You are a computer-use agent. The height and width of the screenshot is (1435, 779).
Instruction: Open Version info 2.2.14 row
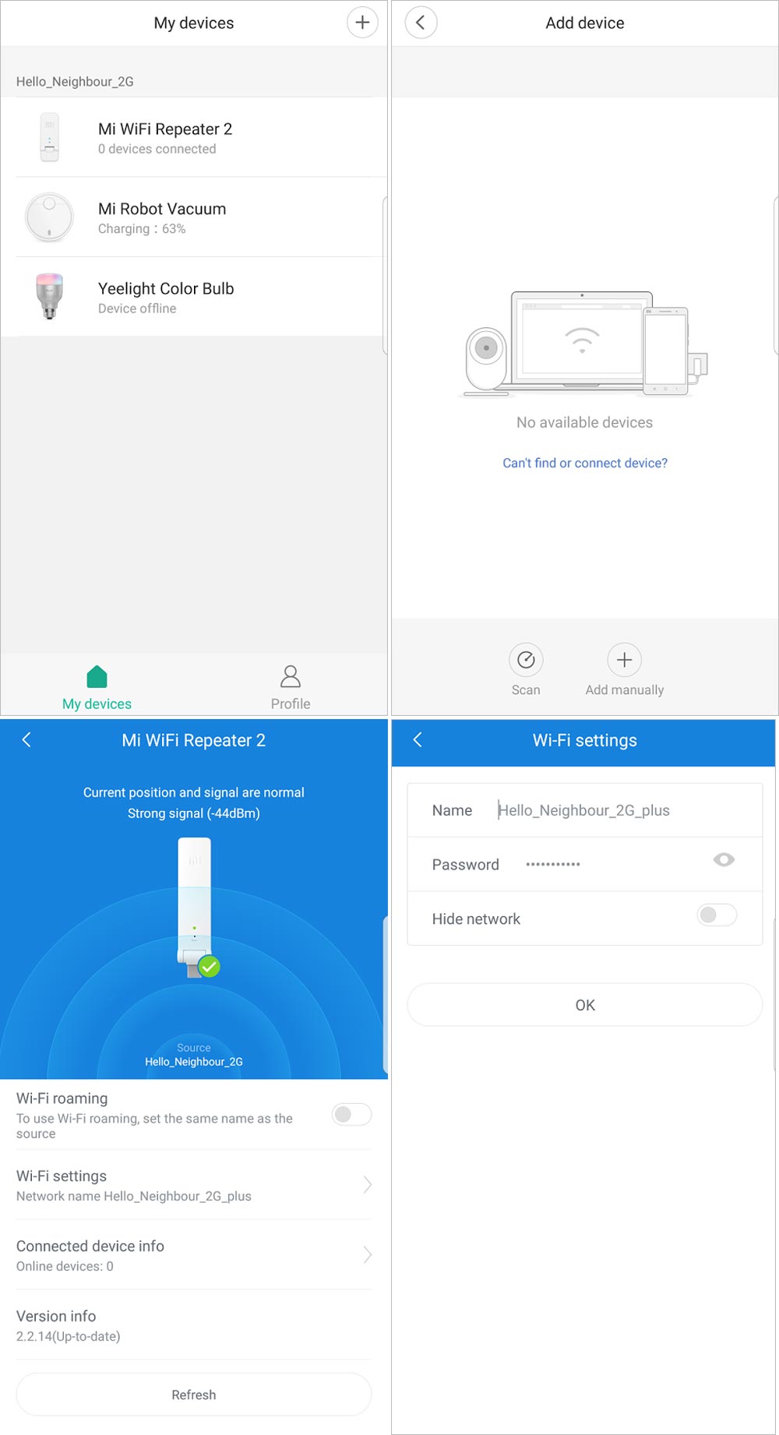[x=194, y=1325]
